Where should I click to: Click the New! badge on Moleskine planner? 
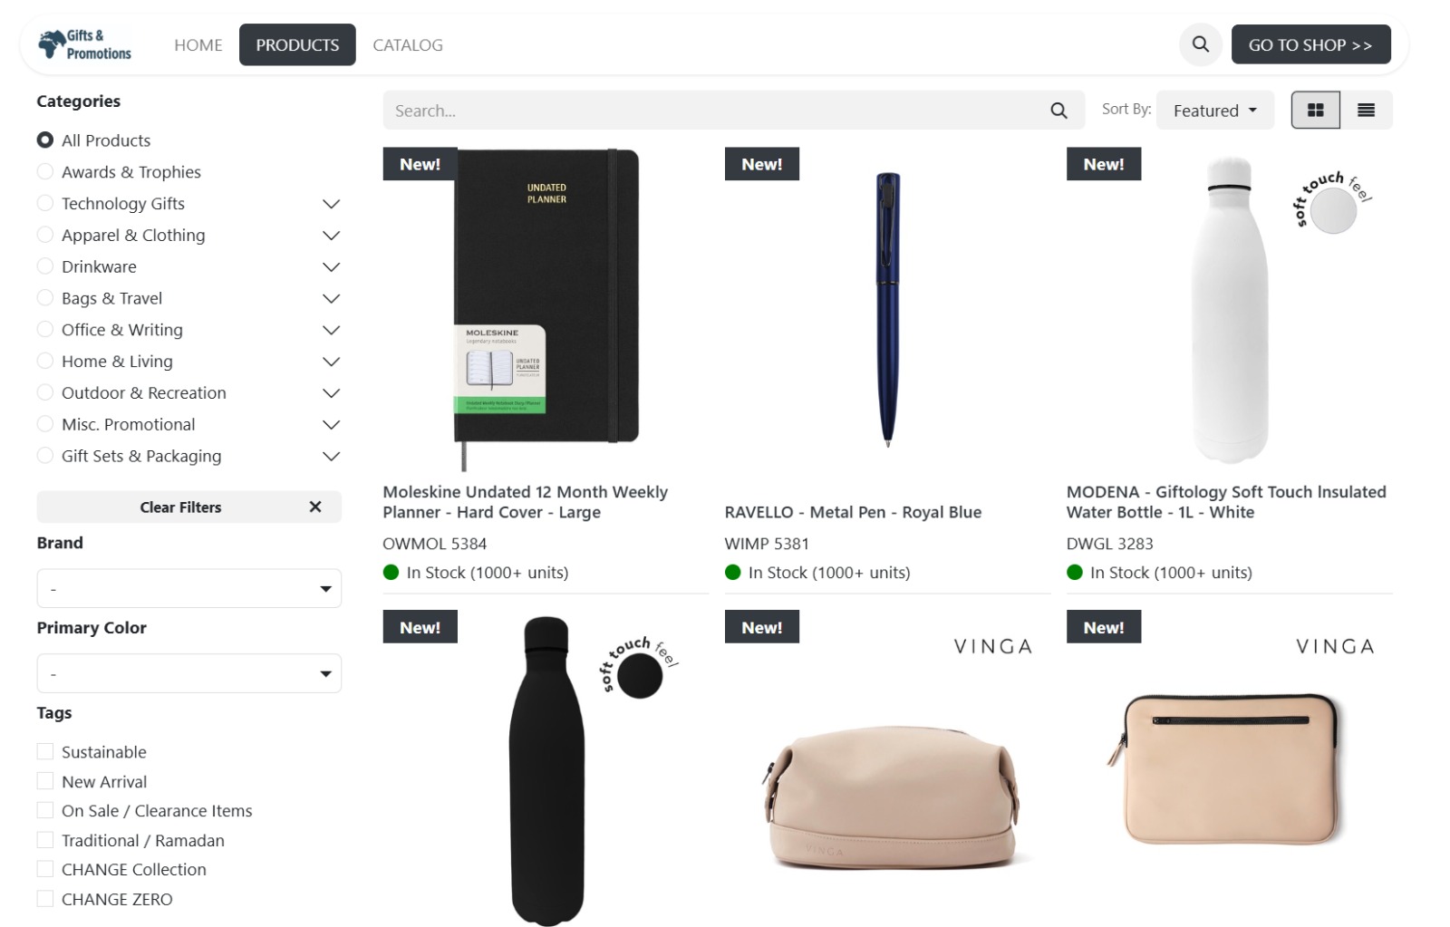tap(420, 164)
